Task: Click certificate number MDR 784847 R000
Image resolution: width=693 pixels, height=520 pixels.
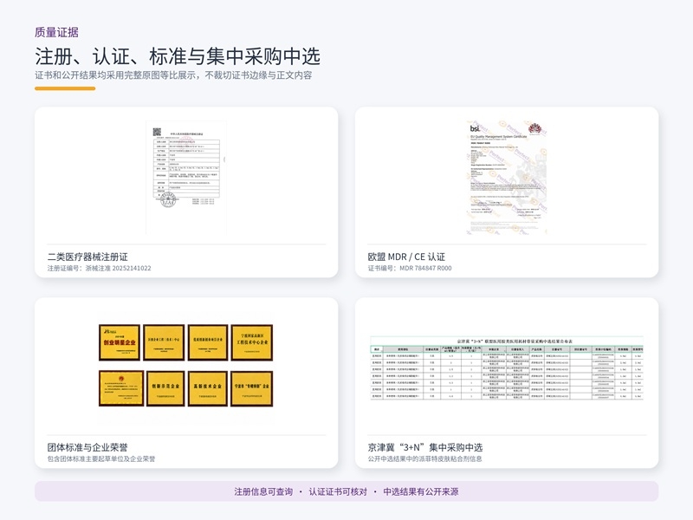Action: 425,268
